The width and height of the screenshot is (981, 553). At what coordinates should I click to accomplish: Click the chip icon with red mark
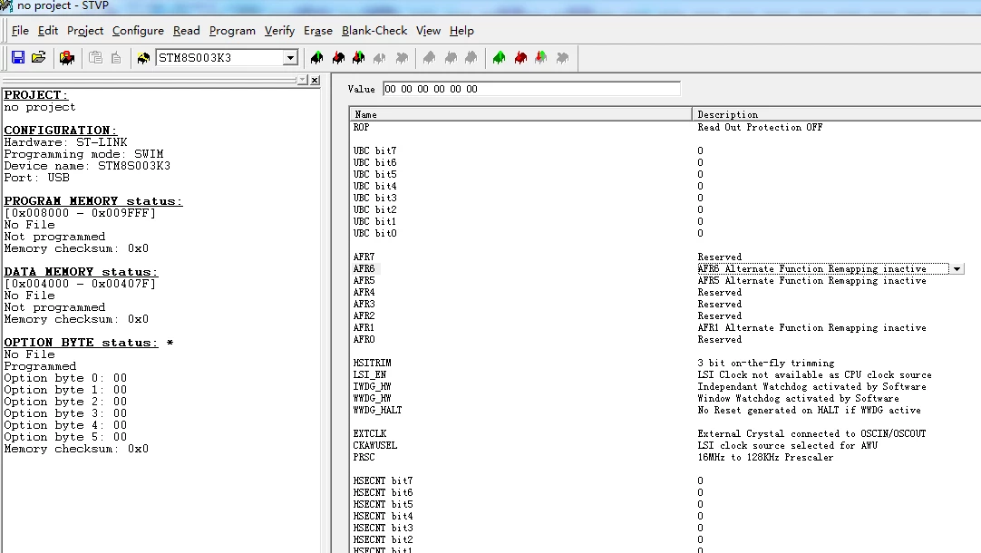[67, 58]
